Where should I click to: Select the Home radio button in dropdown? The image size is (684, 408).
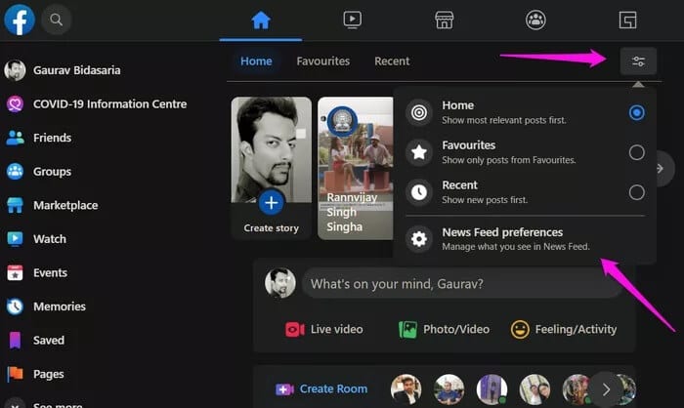(636, 113)
